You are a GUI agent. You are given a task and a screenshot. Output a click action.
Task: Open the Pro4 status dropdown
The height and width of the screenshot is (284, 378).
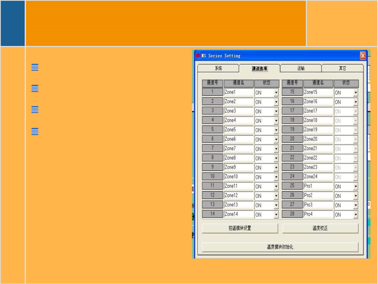(356, 215)
